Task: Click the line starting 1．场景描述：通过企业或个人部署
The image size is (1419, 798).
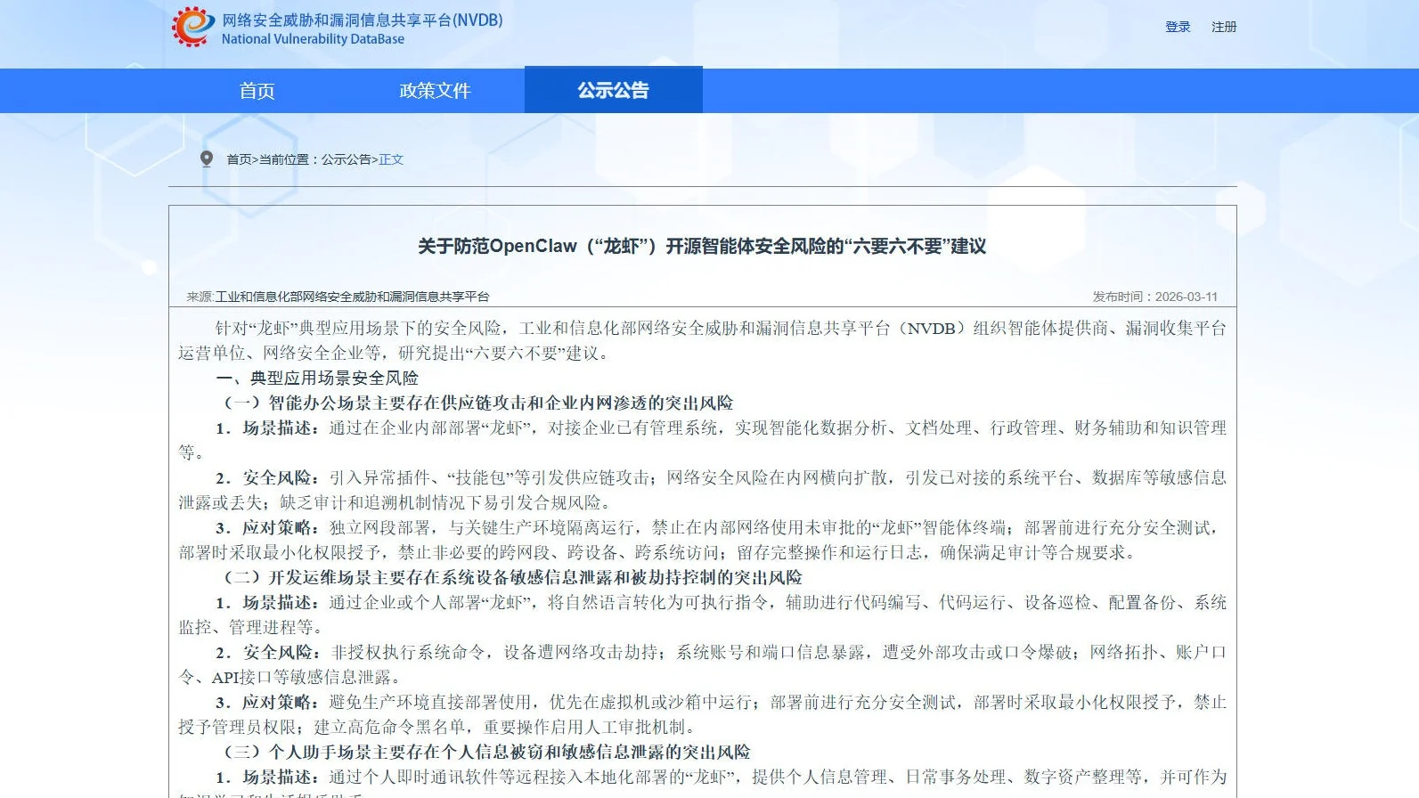Action: coord(702,615)
